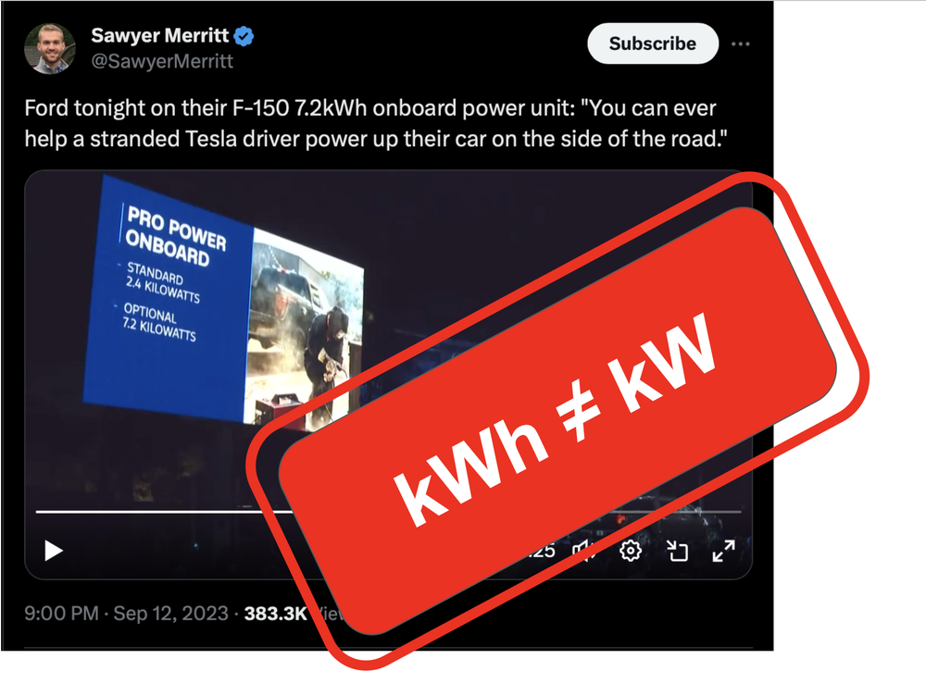This screenshot has width=926, height=684.
Task: Expand video to fullscreen
Action: tap(723, 551)
